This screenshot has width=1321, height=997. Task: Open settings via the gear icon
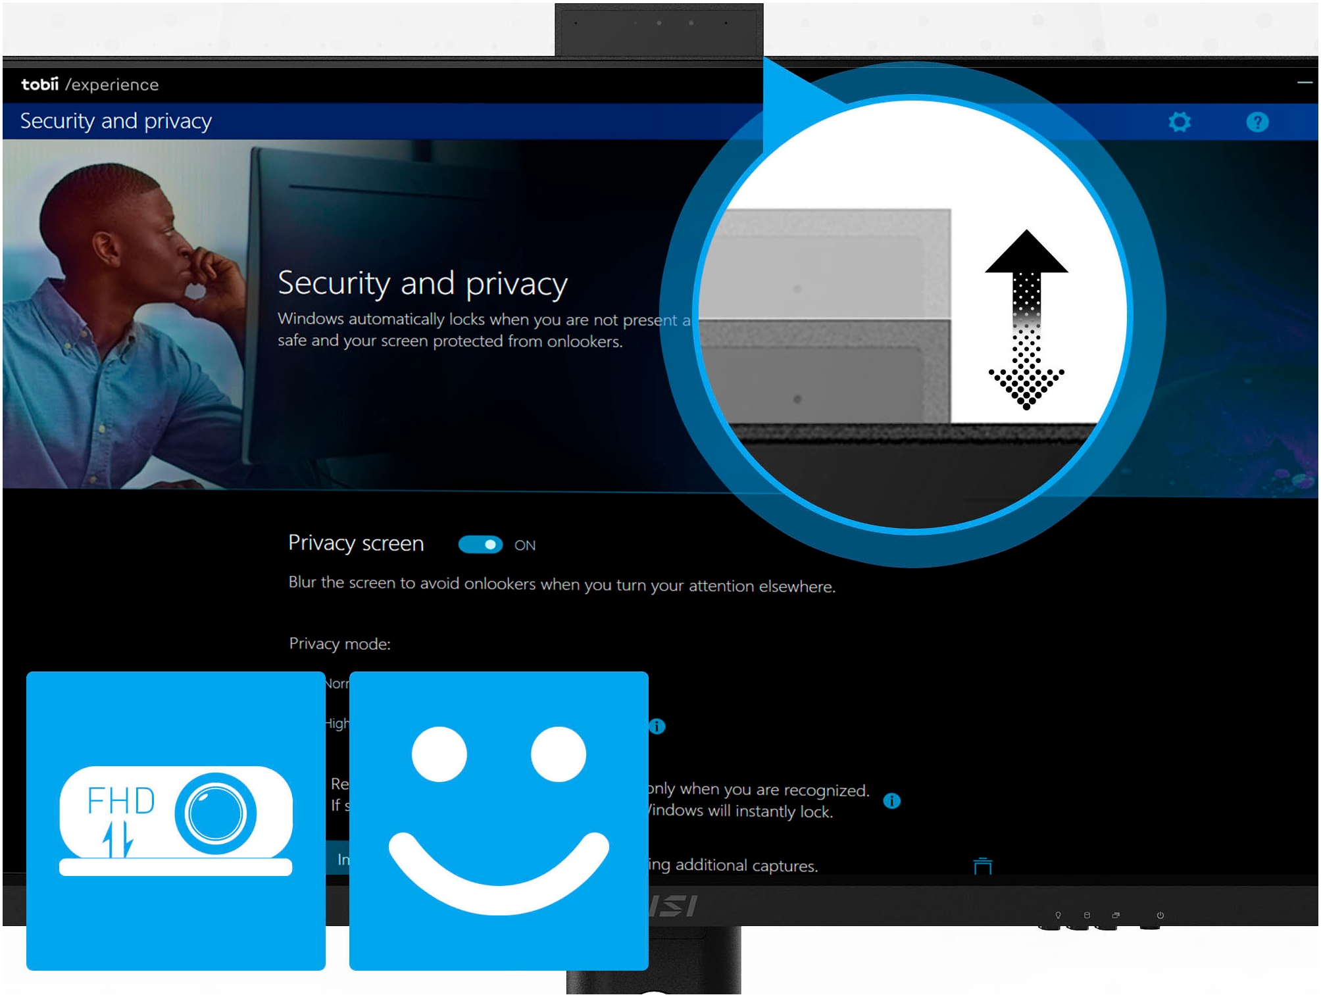pyautogui.click(x=1179, y=122)
